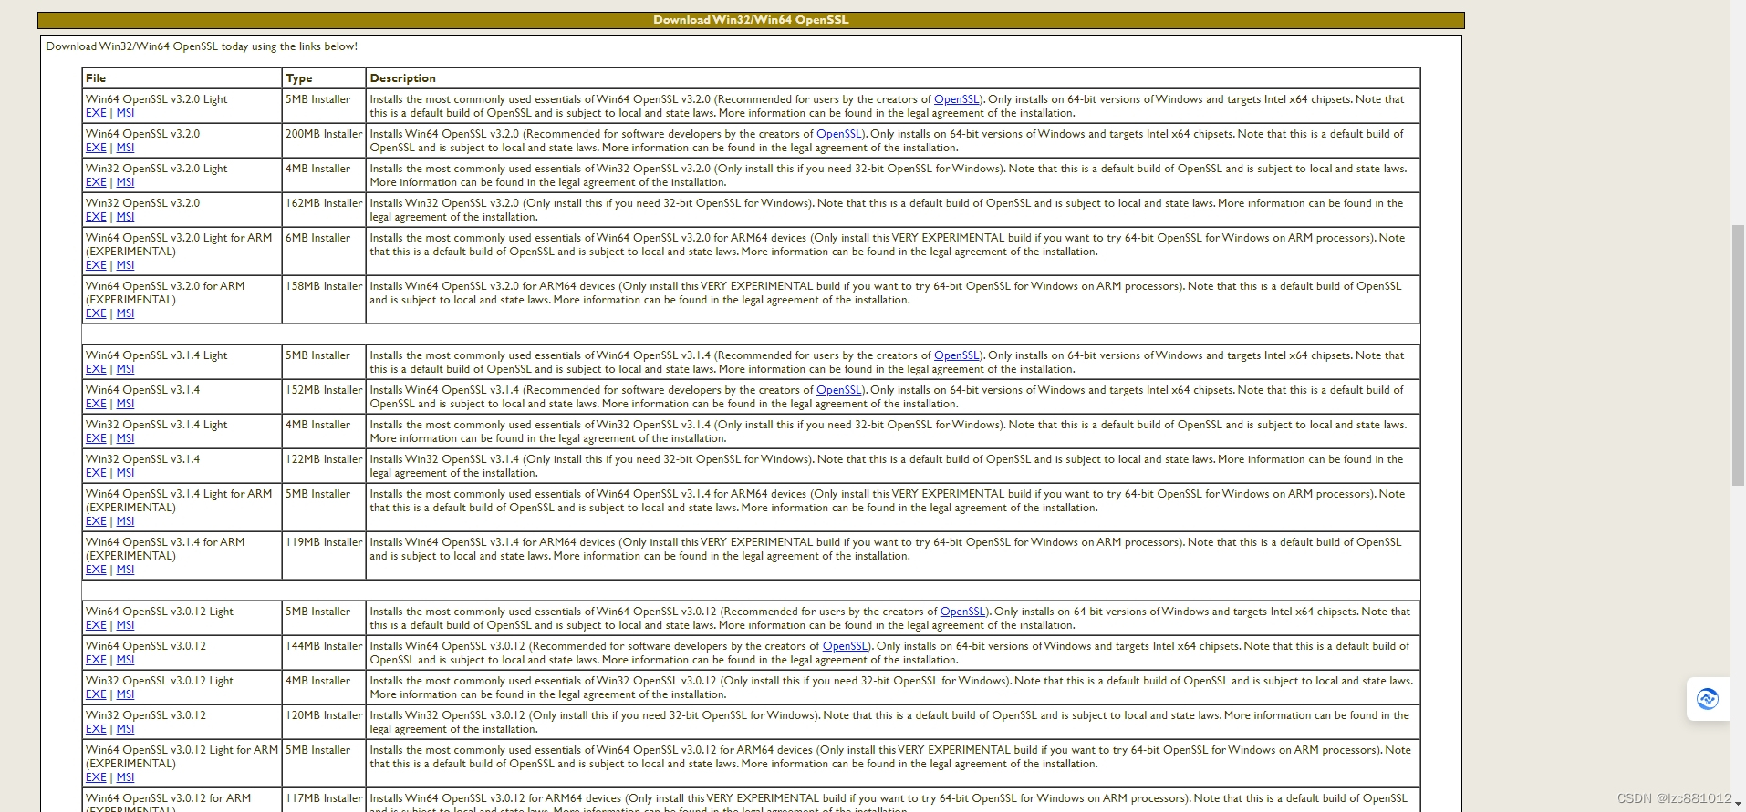Download EXE for Win64 OpenSSL v3.1.4 full
This screenshot has width=1746, height=812.
tap(96, 404)
